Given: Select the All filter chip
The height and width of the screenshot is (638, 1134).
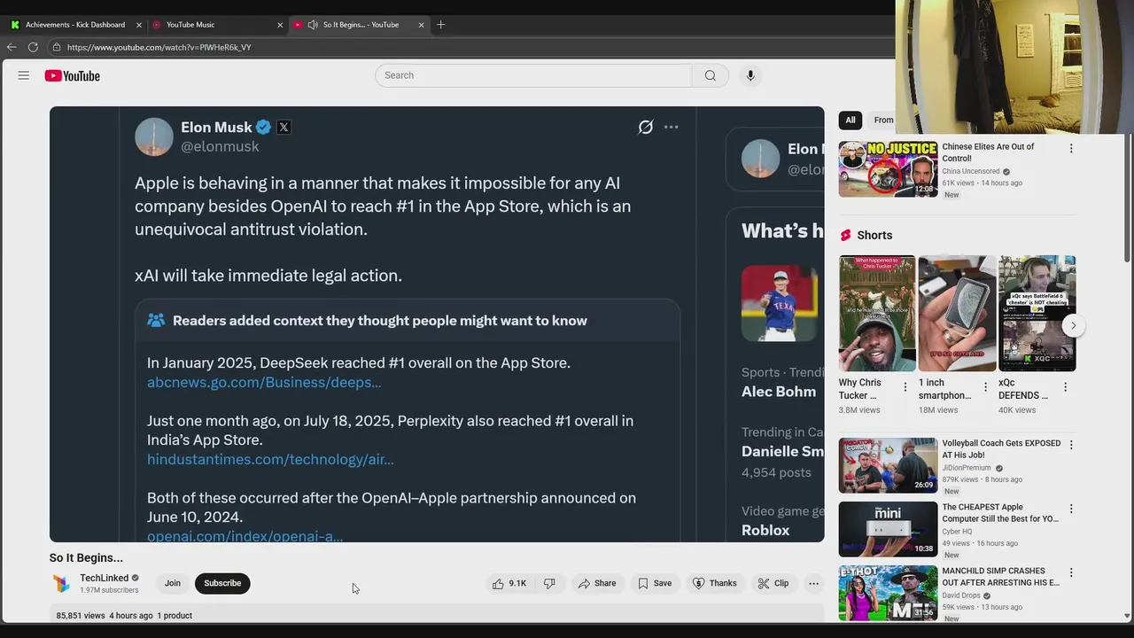Looking at the screenshot, I should pos(850,120).
